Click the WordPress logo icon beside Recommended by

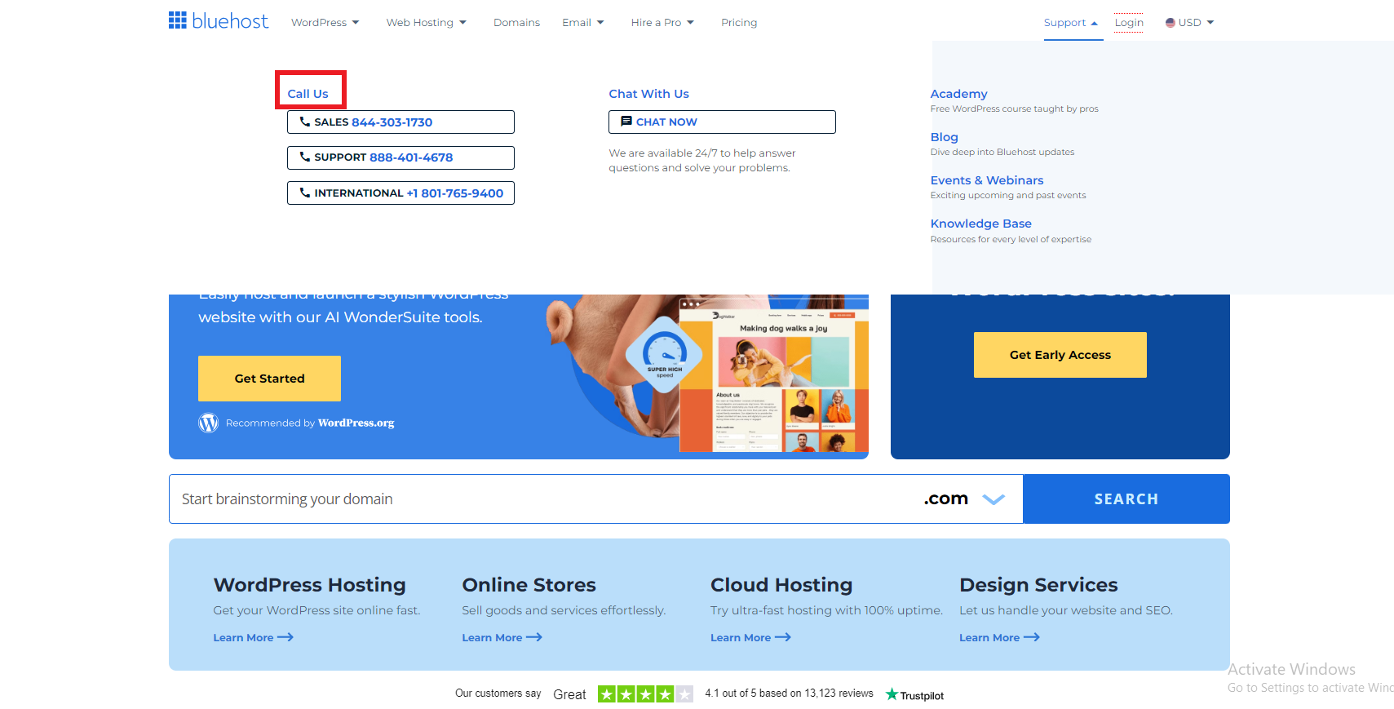[209, 423]
